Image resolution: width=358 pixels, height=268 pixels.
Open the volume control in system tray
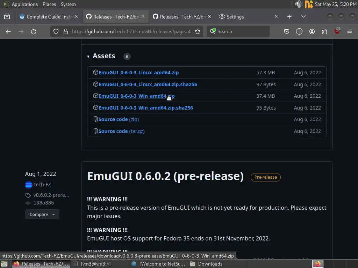pyautogui.click(x=298, y=4)
